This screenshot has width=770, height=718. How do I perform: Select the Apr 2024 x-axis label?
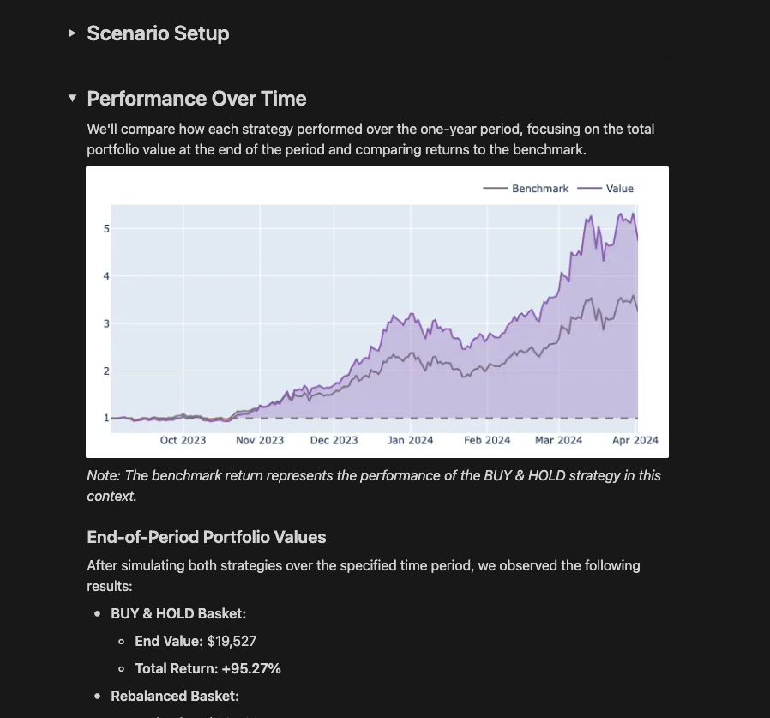pos(635,440)
